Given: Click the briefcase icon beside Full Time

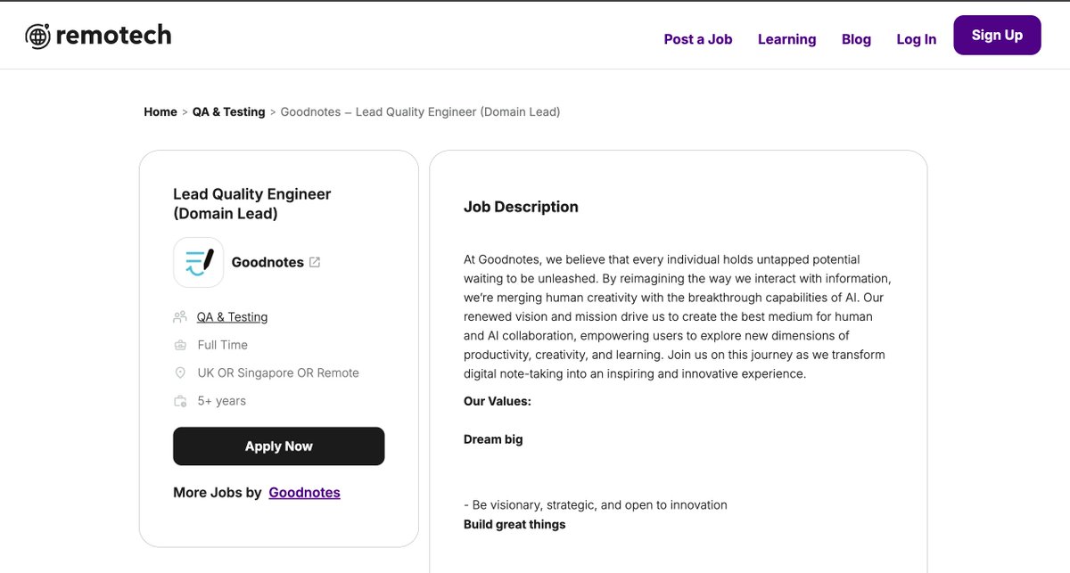Looking at the screenshot, I should pos(180,345).
